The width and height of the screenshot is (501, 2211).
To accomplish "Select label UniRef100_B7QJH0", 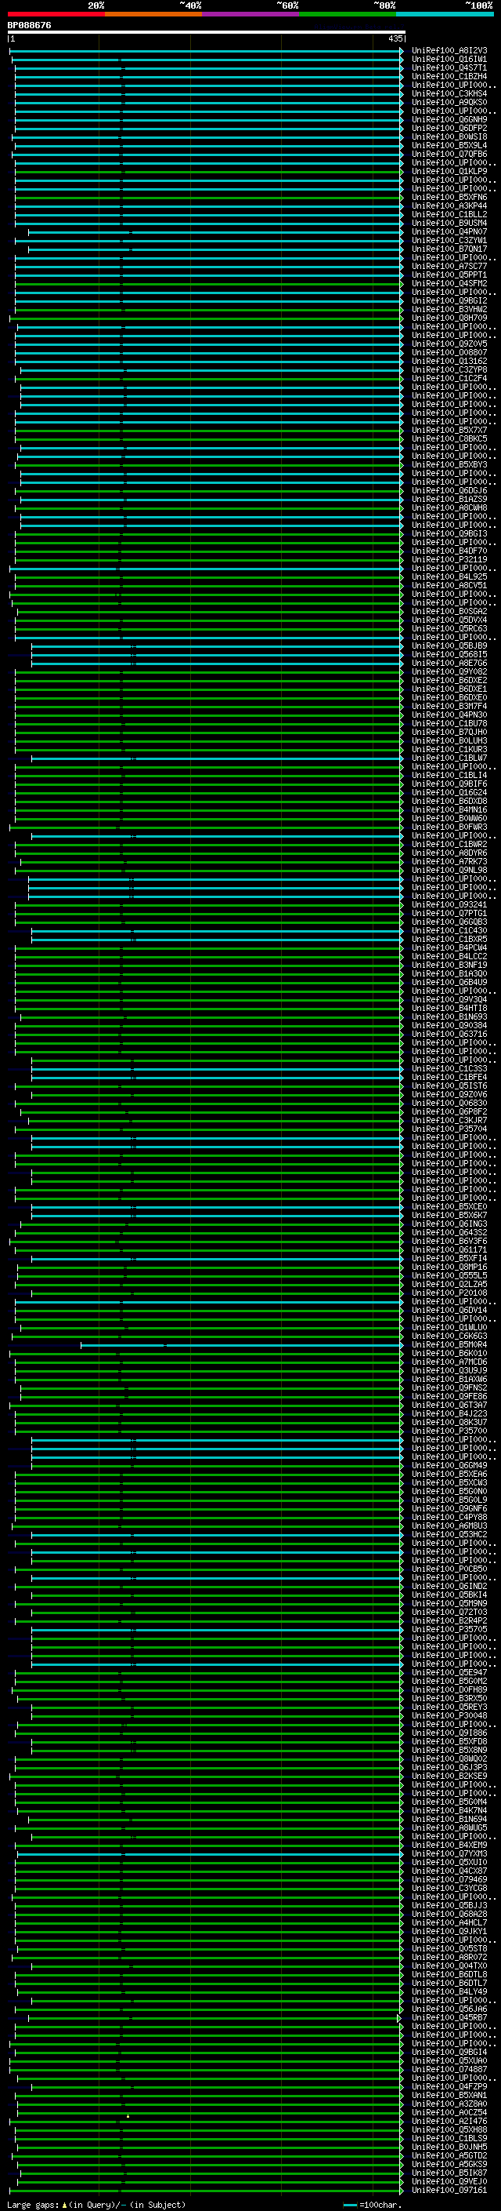I will pos(449,732).
